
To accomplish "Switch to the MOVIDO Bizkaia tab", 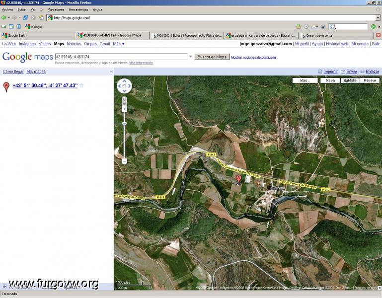I will coord(187,35).
